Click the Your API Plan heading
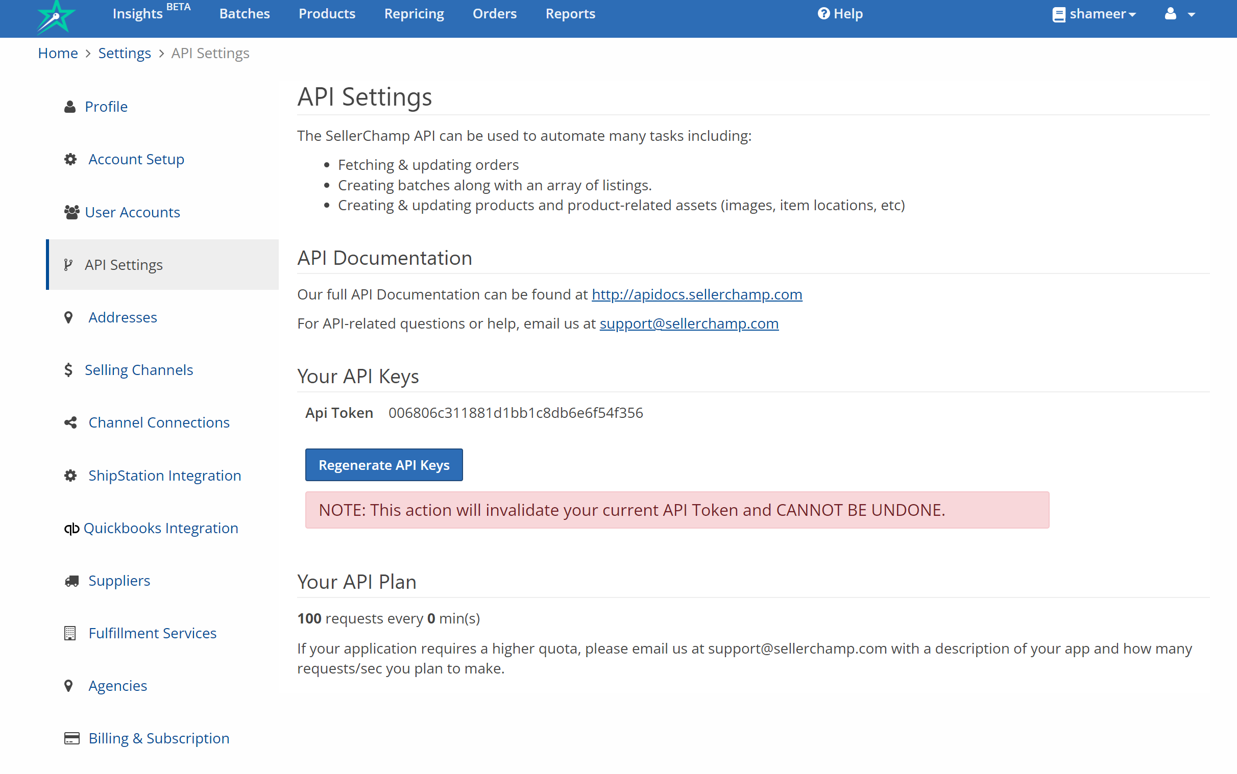The image size is (1237, 774). point(356,582)
